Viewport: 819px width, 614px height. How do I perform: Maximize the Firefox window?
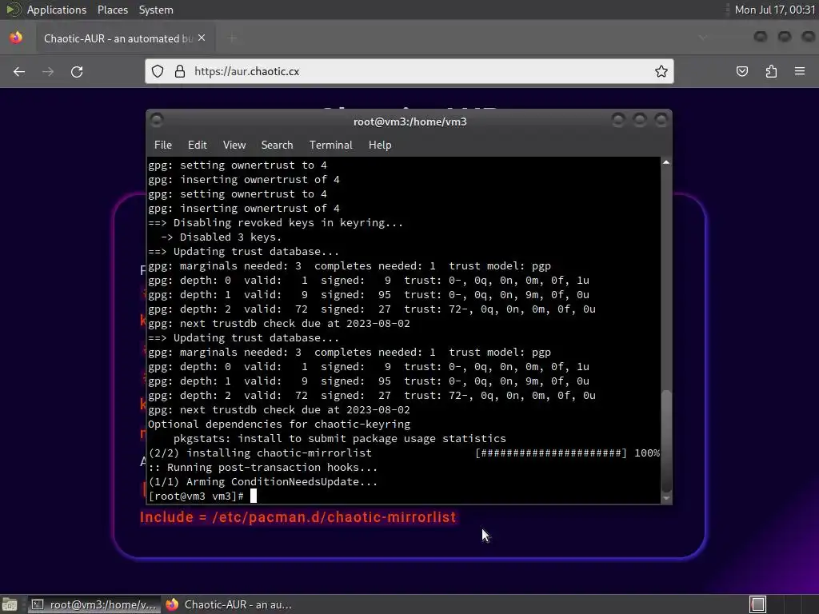click(x=784, y=37)
